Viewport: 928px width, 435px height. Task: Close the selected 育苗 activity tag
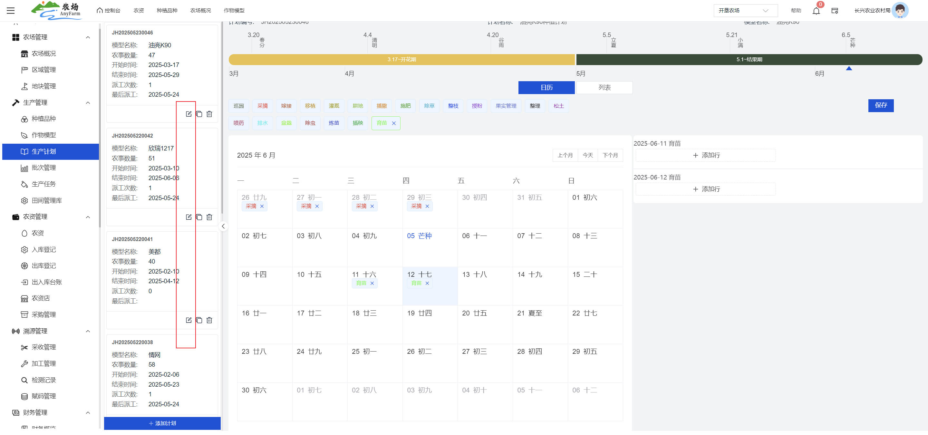pyautogui.click(x=394, y=123)
